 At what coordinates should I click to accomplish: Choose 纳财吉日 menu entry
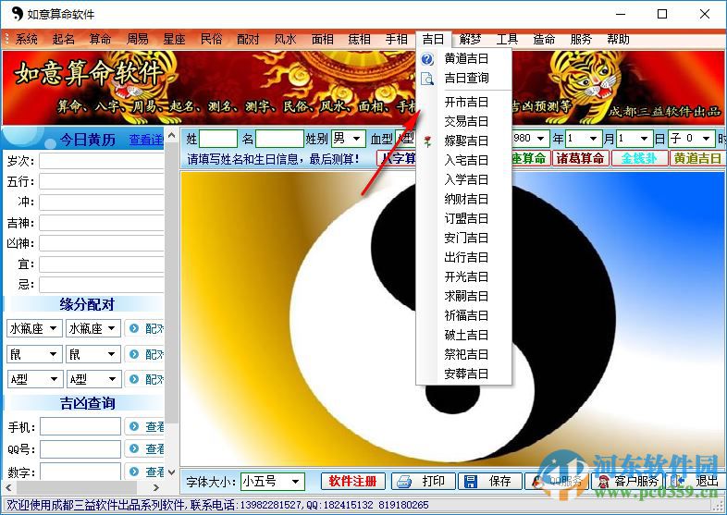(464, 200)
